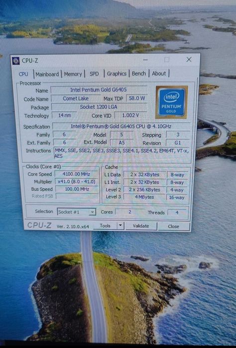Click the Multiplier value x41.0 (8.0 - 41.0)
236x348 pixels.
pos(77,182)
